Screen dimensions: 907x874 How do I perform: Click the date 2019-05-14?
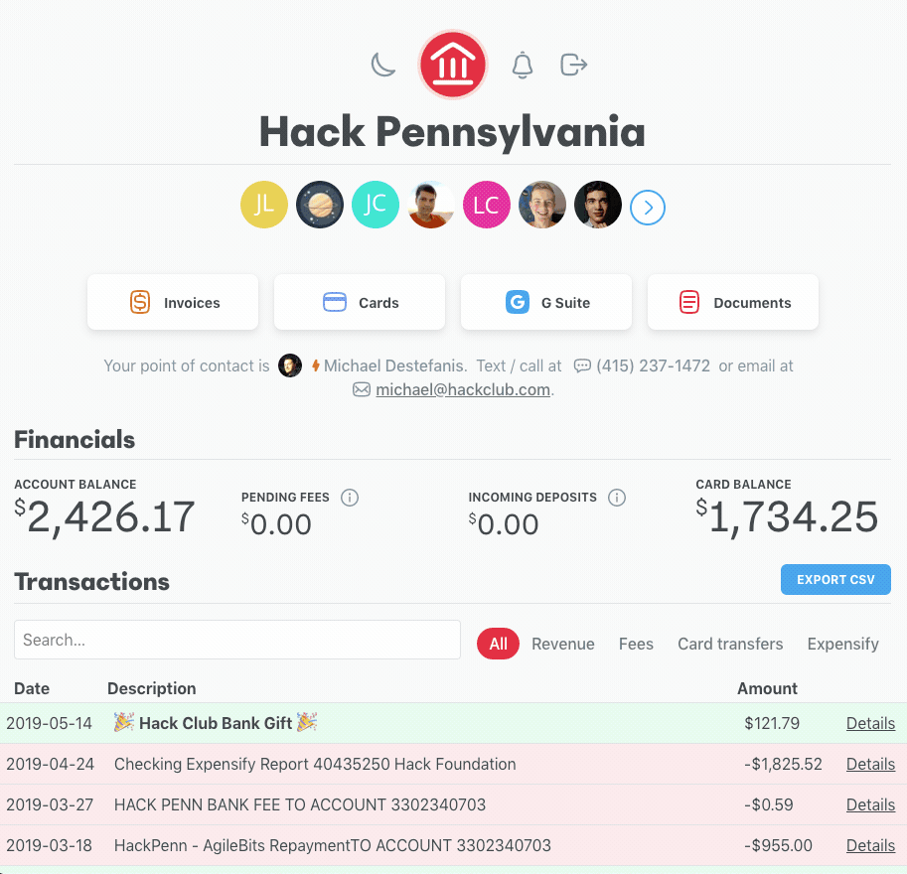49,723
